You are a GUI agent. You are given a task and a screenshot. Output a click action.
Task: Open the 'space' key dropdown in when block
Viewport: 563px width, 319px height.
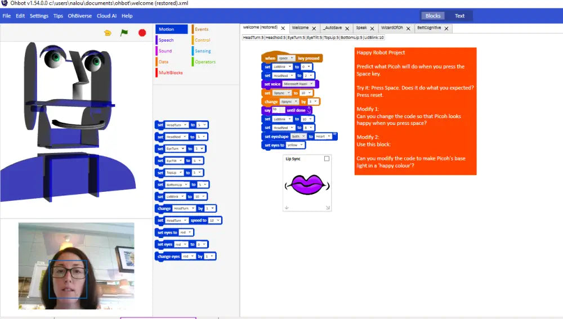coord(287,58)
